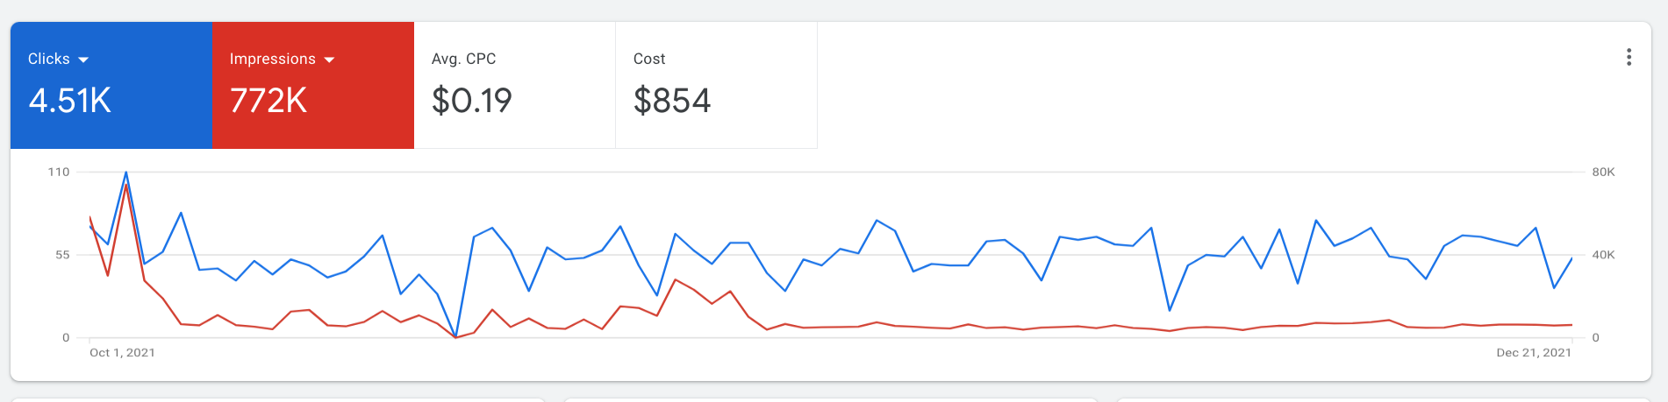Click the 55 midpoint label on the left axis
Screen dimensions: 1668x402
pos(62,255)
